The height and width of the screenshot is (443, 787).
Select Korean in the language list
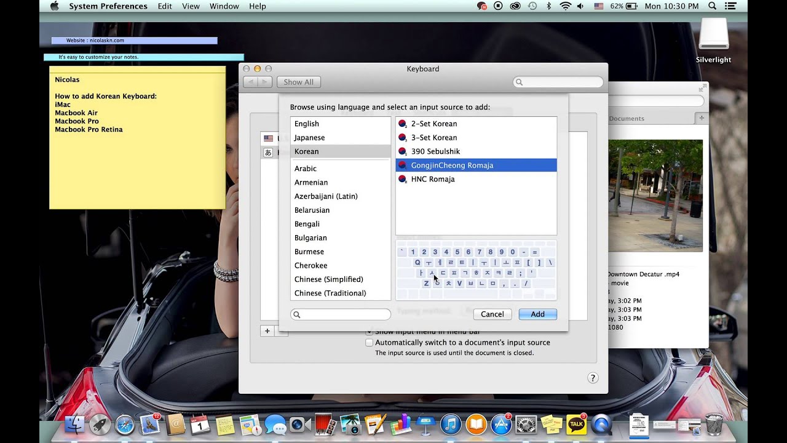click(x=341, y=151)
